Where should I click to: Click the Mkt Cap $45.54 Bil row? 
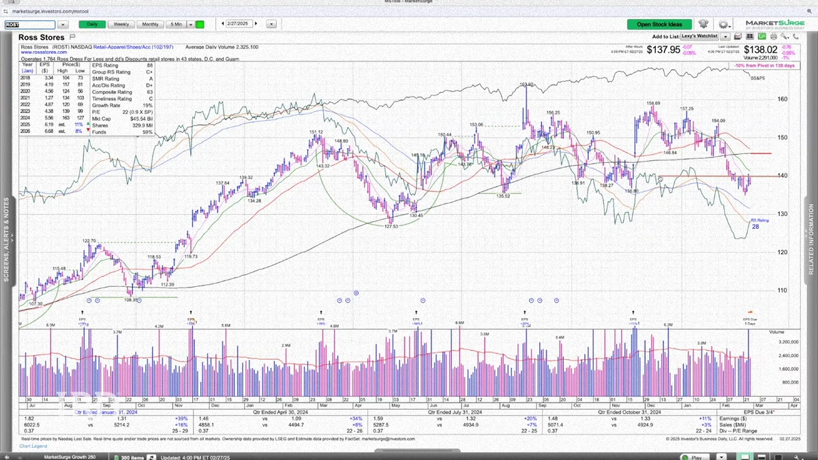[123, 119]
